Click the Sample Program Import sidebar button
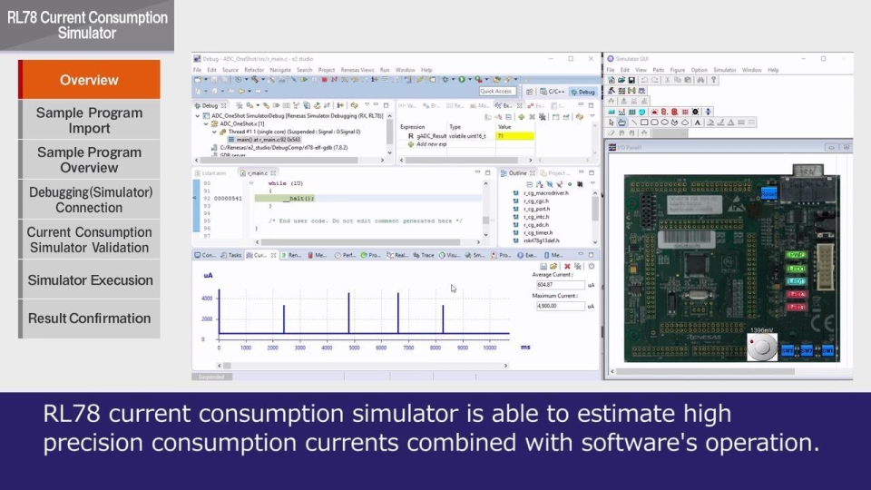The image size is (871, 490). (x=89, y=120)
